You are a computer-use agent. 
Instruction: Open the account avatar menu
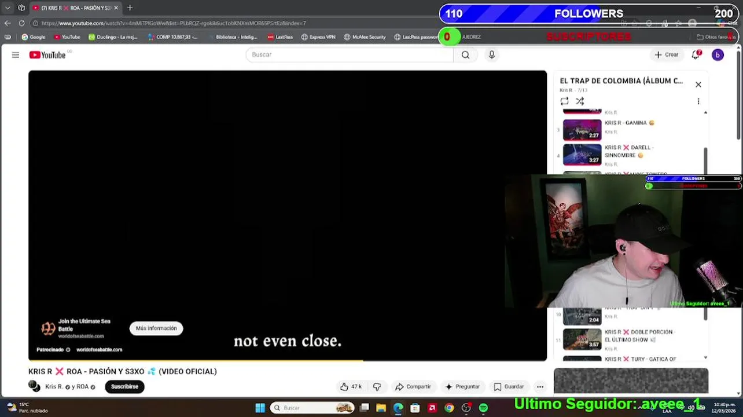coord(718,54)
